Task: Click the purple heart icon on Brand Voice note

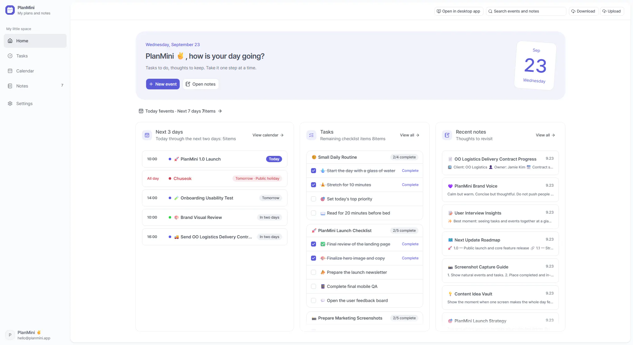Action: pos(450,186)
